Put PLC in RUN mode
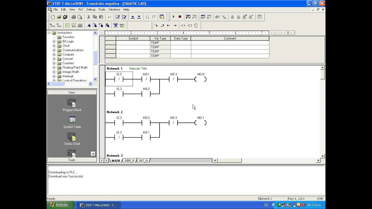Screen dimensions: 372x209 174,17
